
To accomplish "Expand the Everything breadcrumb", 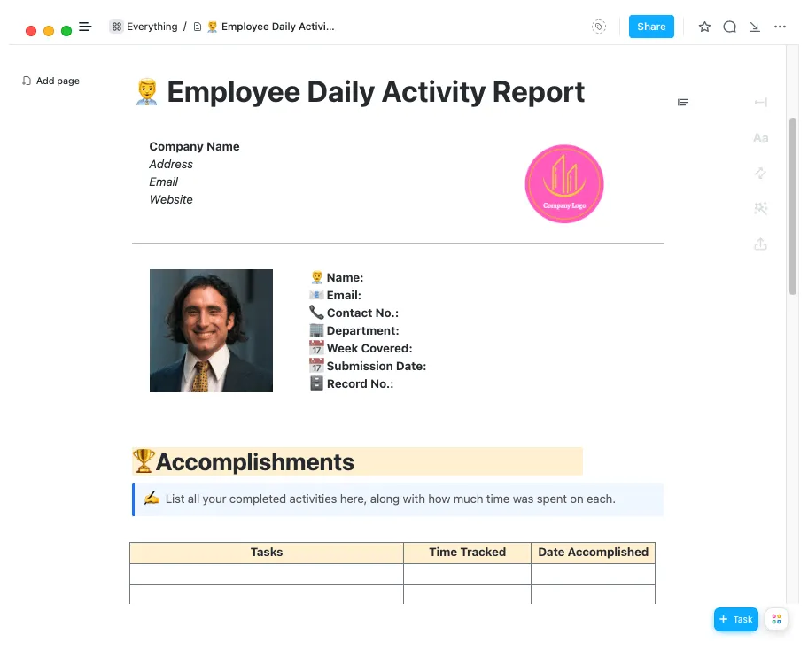I will pos(143,27).
